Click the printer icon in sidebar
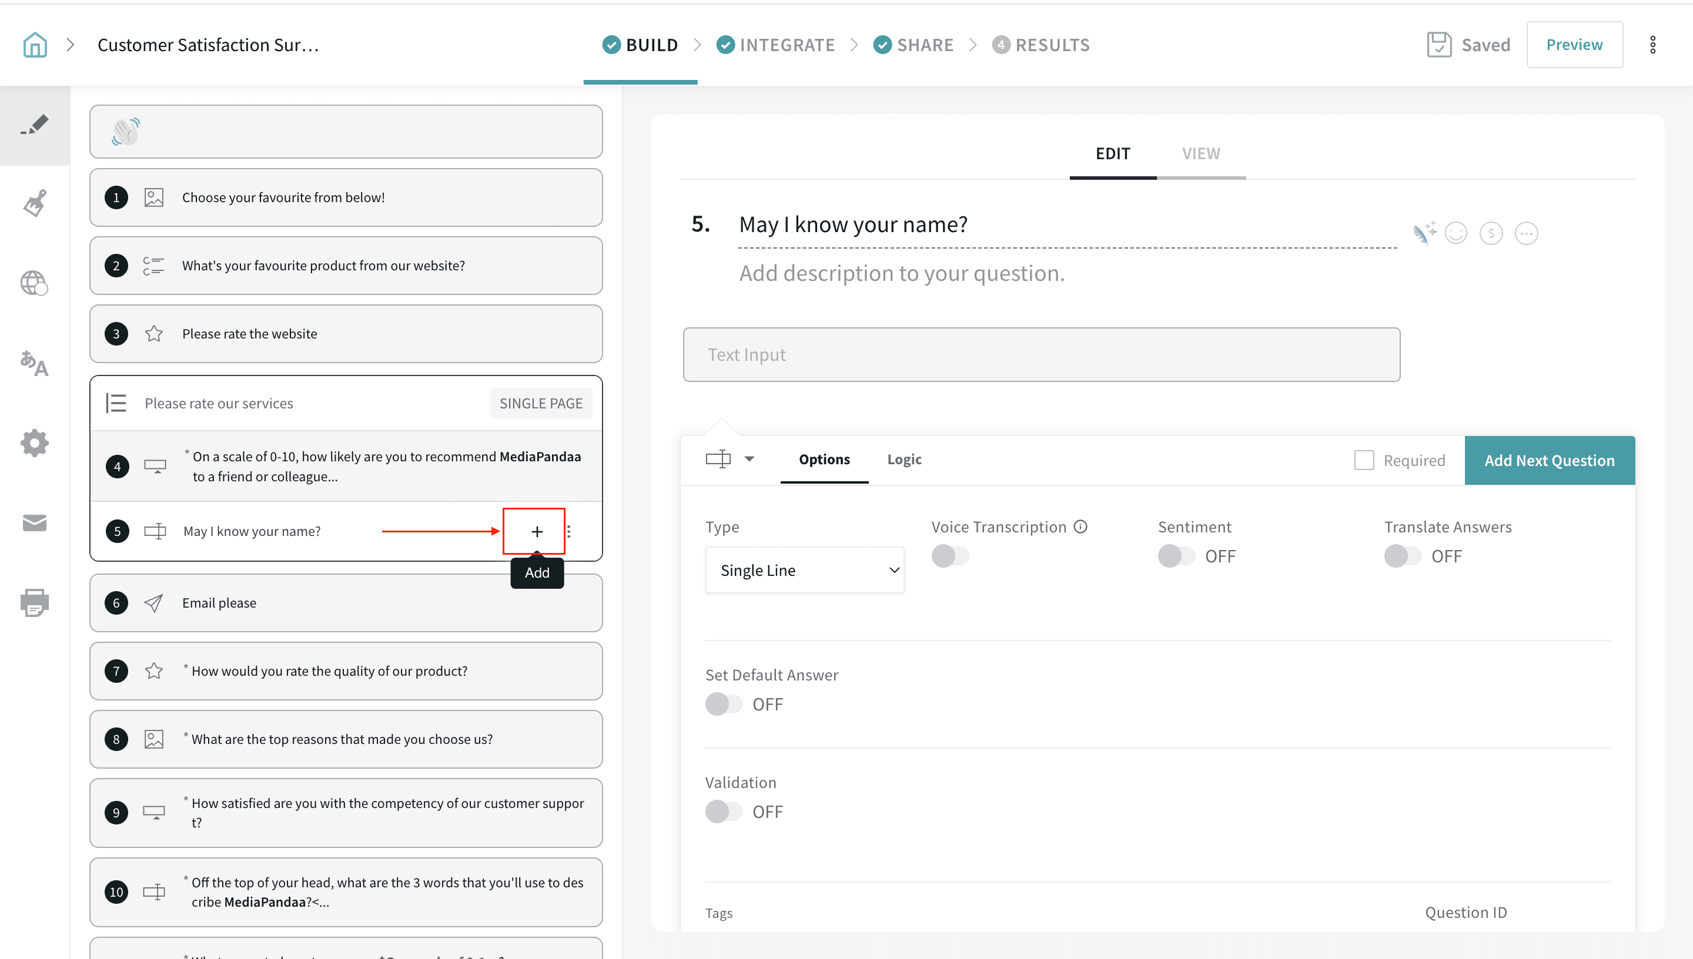The width and height of the screenshot is (1693, 959). point(35,602)
